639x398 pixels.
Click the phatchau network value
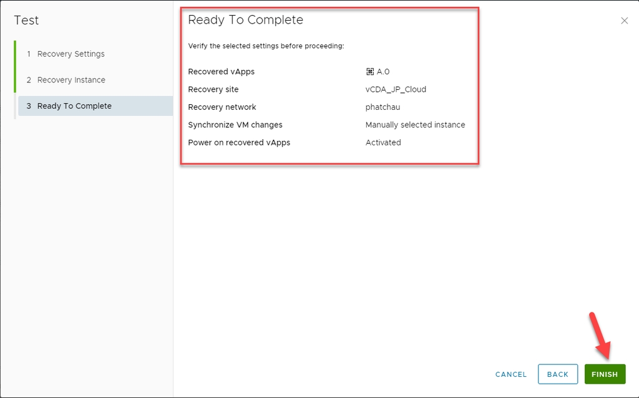(383, 107)
